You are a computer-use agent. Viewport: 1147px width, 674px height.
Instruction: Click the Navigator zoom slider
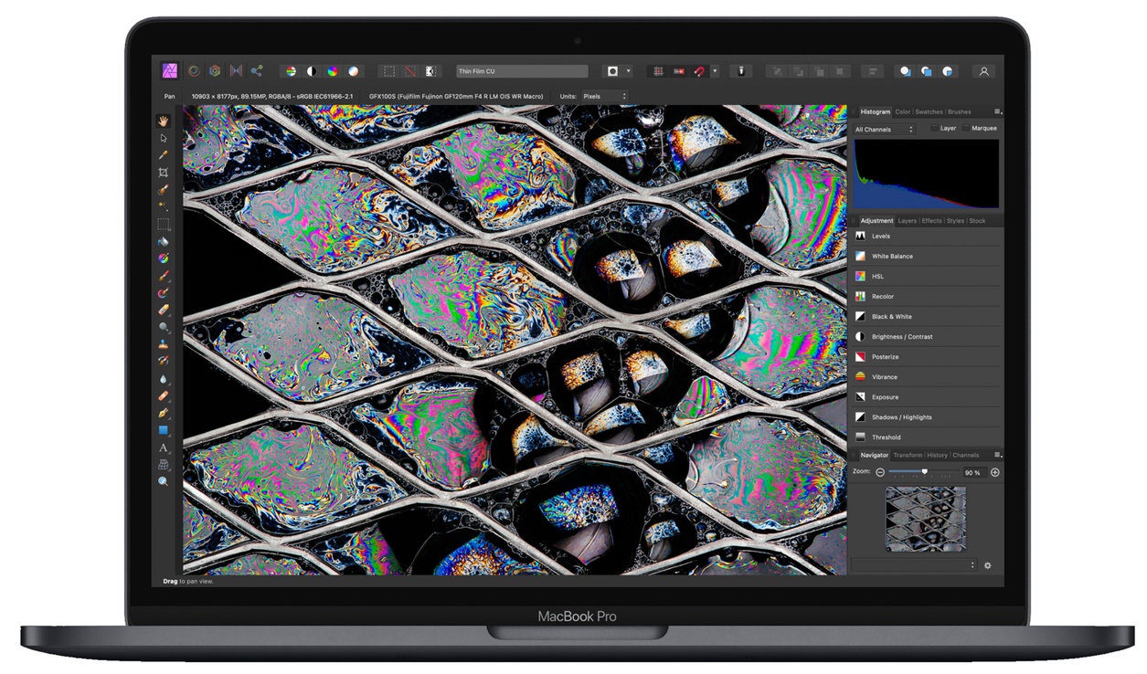[924, 472]
